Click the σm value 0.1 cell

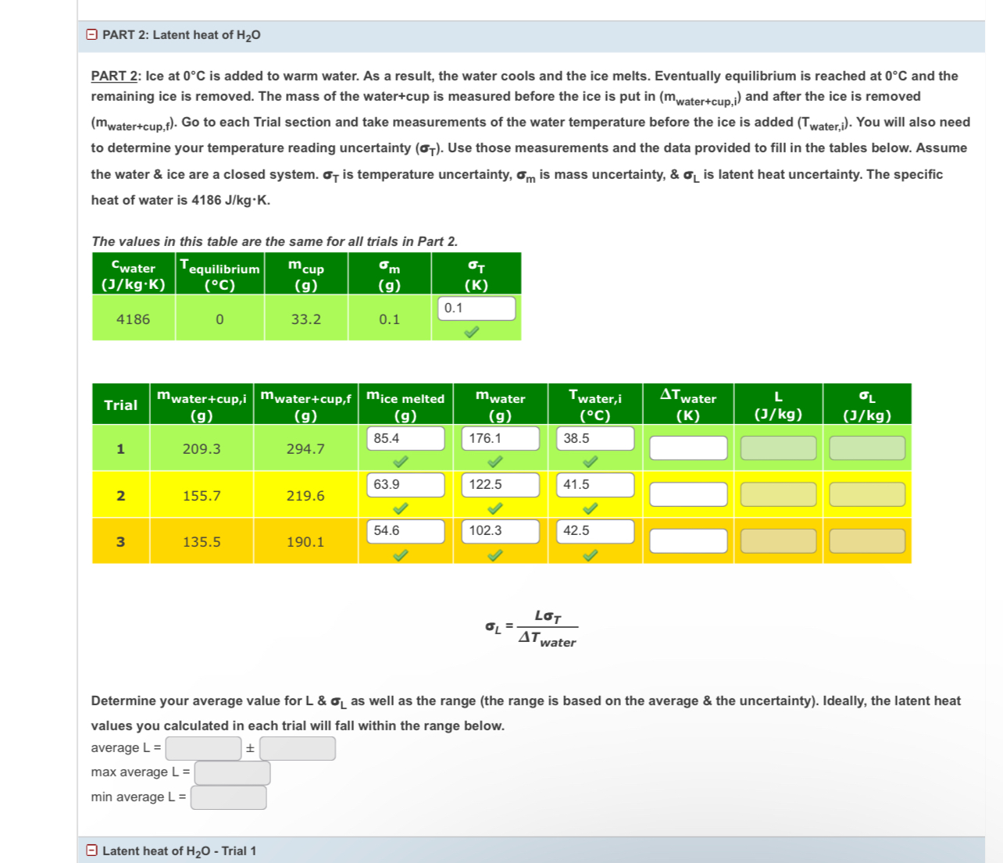(x=390, y=319)
